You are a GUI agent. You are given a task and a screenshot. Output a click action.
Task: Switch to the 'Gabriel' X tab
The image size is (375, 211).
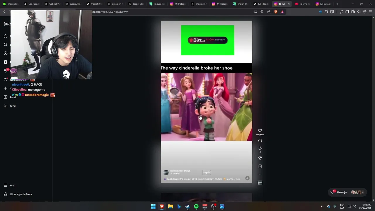[x=53, y=4]
